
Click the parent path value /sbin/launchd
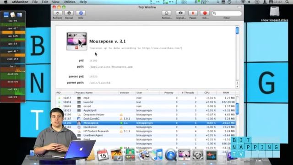pos(100,82)
